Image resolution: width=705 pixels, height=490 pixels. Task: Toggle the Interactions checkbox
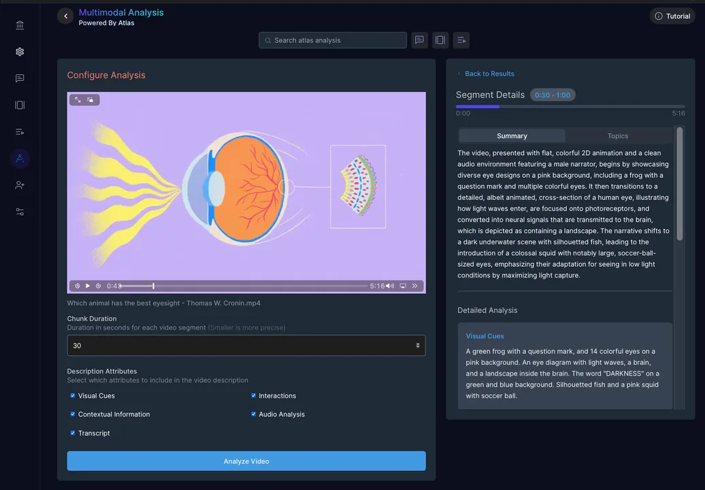pyautogui.click(x=253, y=395)
